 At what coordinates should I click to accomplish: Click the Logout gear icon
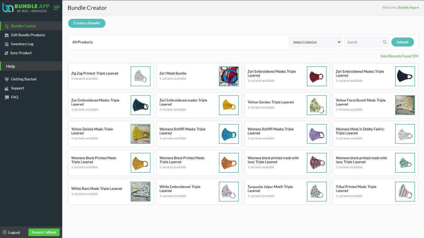pyautogui.click(x=5, y=232)
